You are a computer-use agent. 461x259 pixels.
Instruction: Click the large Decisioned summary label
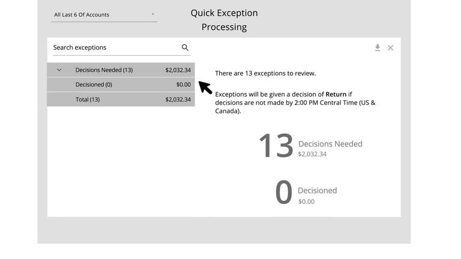point(317,191)
